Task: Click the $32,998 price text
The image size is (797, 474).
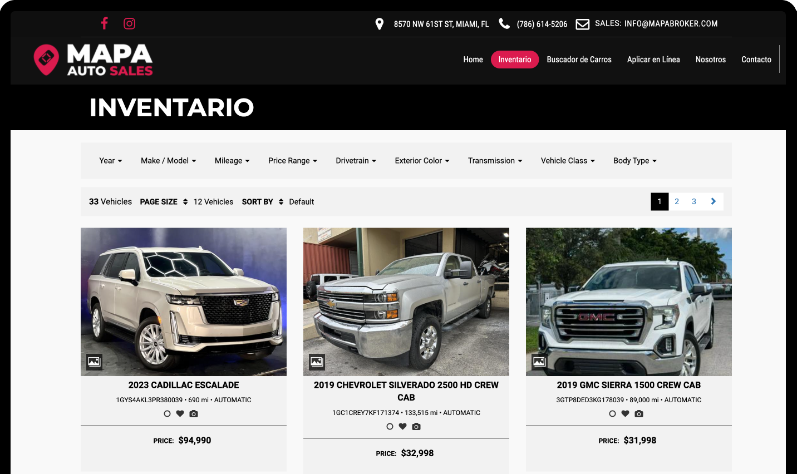Action: (417, 453)
